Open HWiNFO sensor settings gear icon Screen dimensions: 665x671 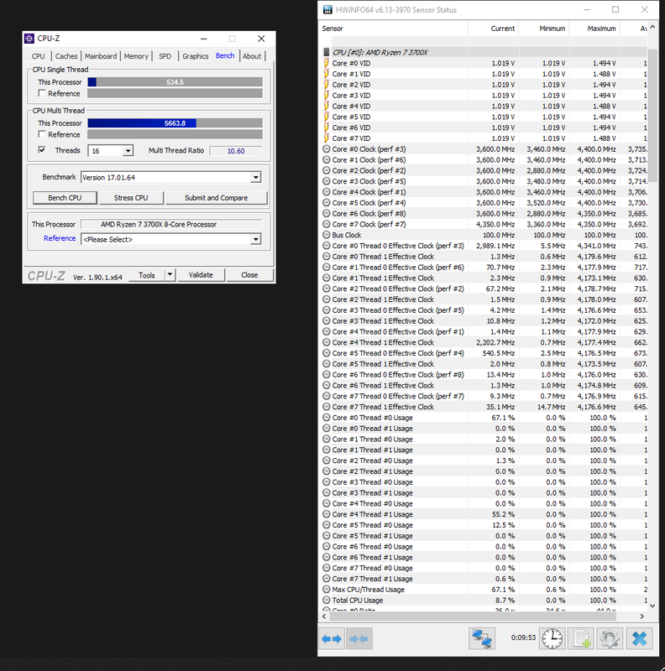tap(610, 638)
